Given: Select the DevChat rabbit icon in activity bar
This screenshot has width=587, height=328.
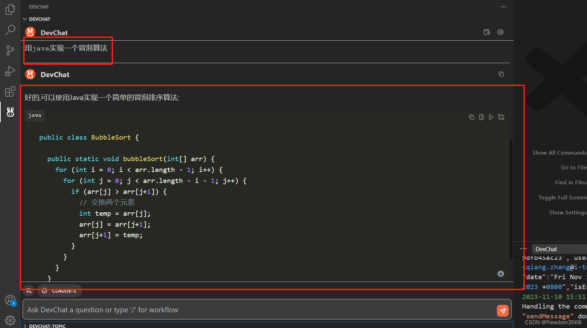Looking at the screenshot, I should click(x=10, y=112).
